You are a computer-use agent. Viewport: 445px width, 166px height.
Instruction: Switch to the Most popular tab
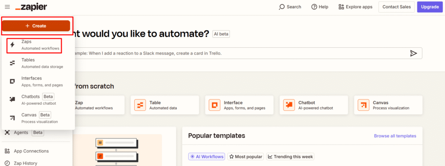tap(246, 156)
